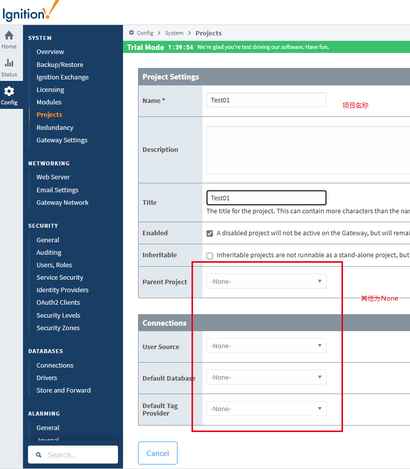Click the NETWORKING section heading
Viewport: 410px width, 469px height.
(x=49, y=163)
